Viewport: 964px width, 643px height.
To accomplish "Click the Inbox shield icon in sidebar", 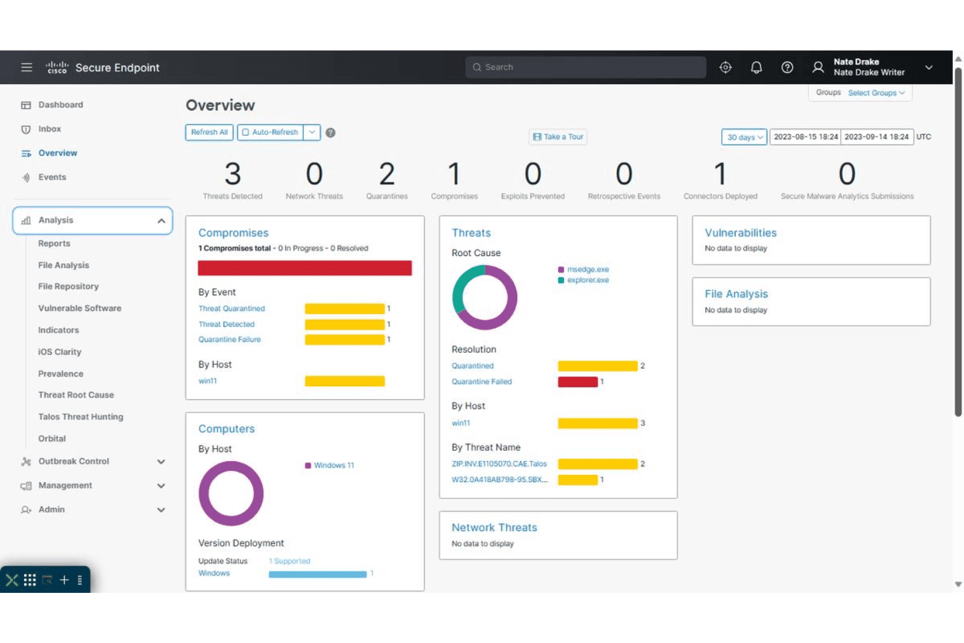I will [x=26, y=129].
